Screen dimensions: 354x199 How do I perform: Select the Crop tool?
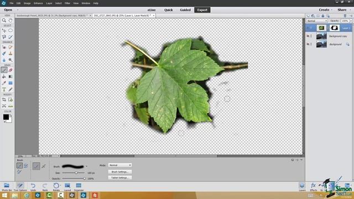pos(4,99)
